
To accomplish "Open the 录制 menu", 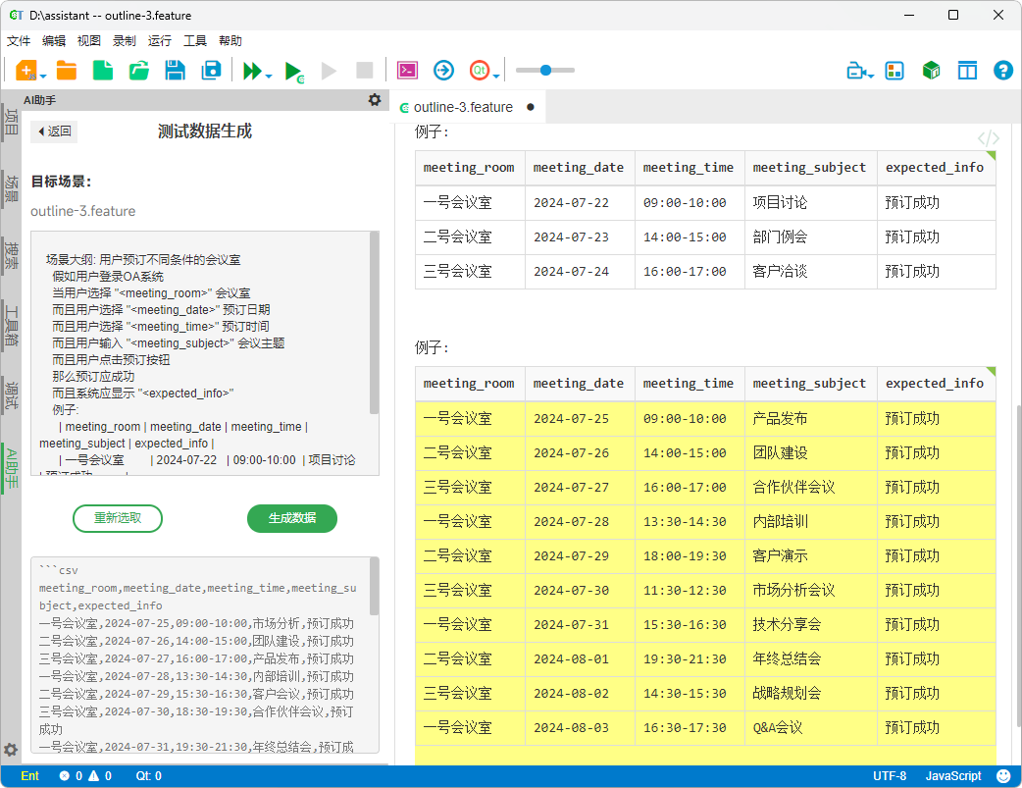I will (124, 41).
